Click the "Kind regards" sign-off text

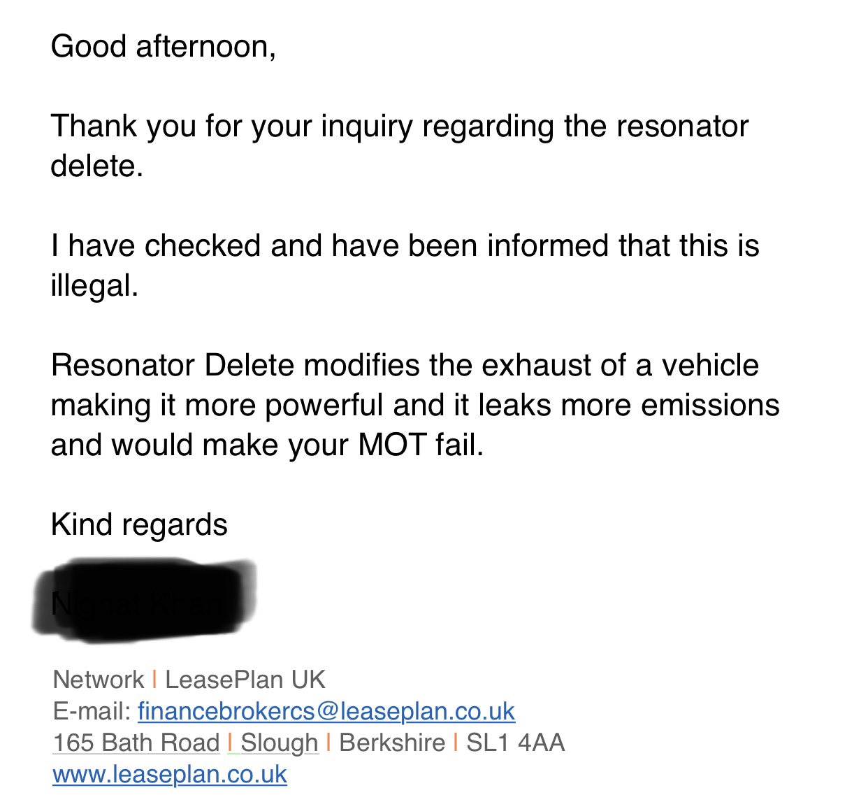tap(139, 524)
